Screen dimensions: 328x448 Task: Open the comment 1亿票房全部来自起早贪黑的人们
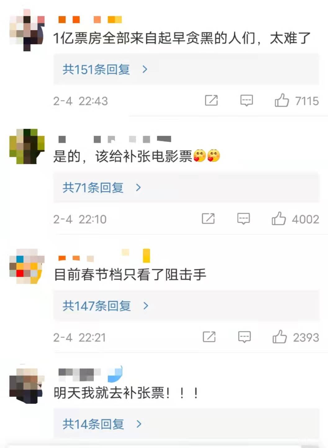pyautogui.click(x=182, y=38)
